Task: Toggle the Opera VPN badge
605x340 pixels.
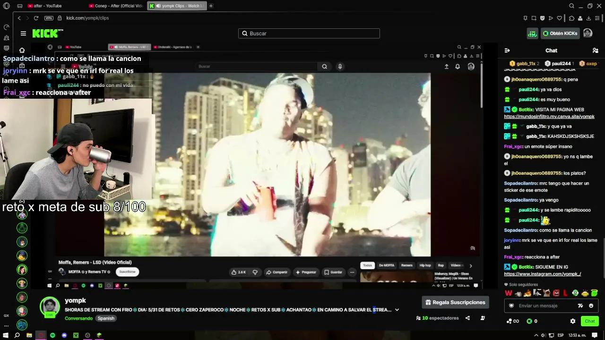Action: click(49, 18)
